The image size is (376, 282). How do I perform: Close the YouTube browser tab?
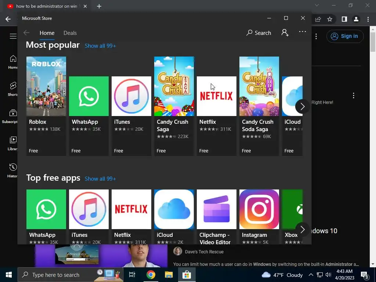[85, 6]
